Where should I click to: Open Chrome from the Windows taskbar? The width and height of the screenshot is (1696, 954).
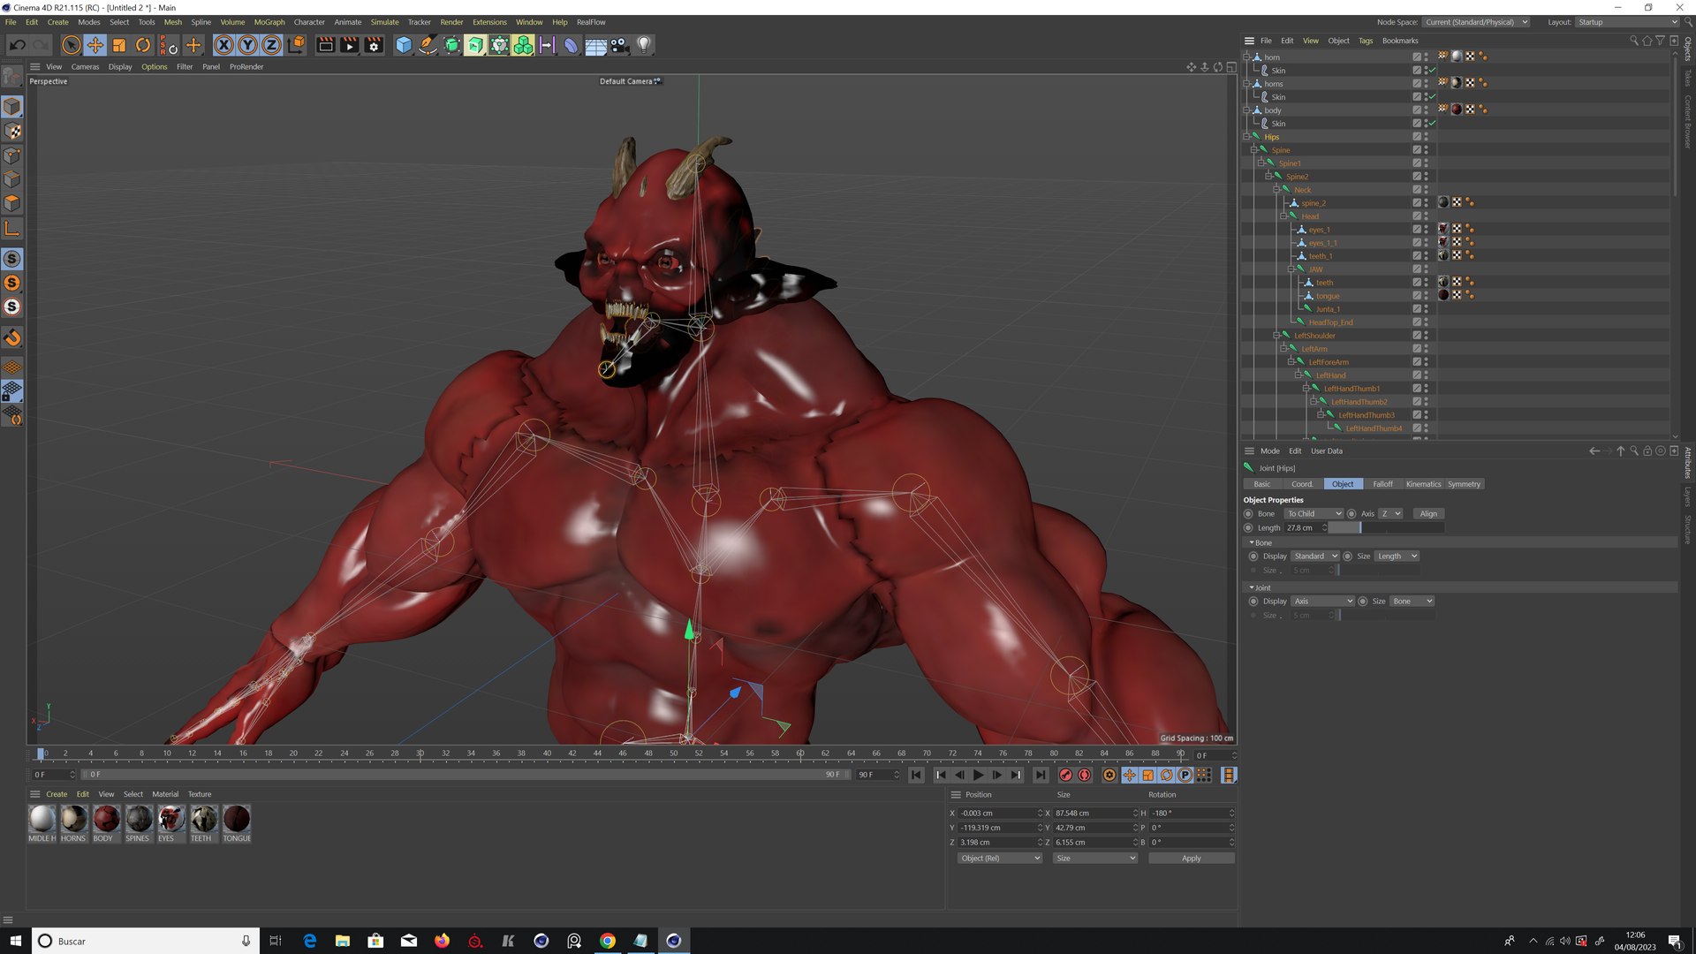pyautogui.click(x=608, y=941)
